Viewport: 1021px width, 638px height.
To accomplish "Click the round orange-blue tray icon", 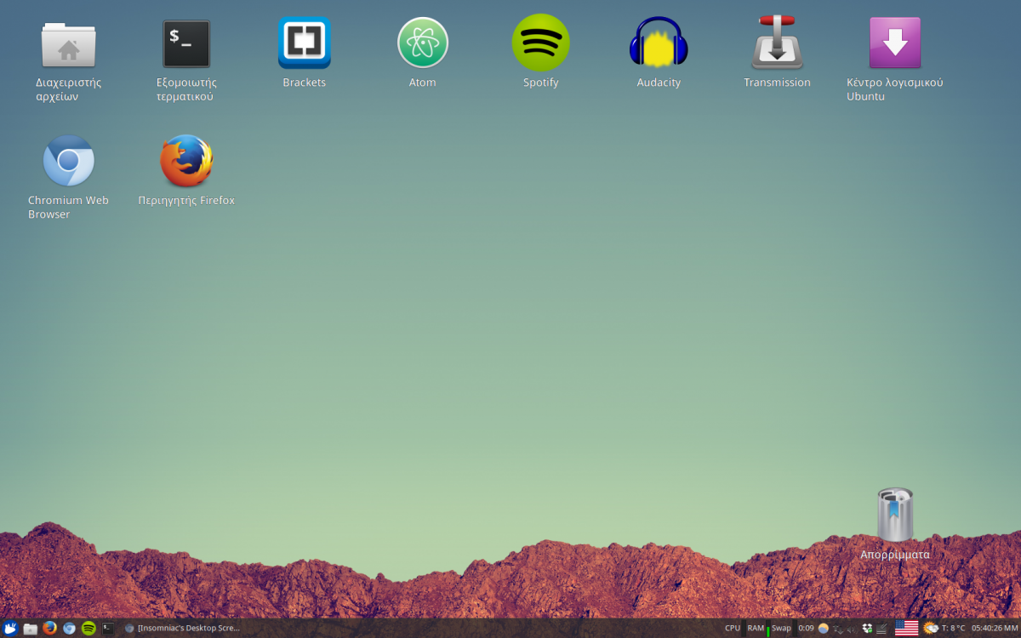I will (x=824, y=629).
